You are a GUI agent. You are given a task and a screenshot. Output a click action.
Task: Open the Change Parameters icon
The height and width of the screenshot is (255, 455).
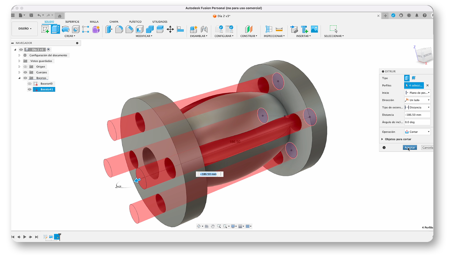click(x=219, y=29)
